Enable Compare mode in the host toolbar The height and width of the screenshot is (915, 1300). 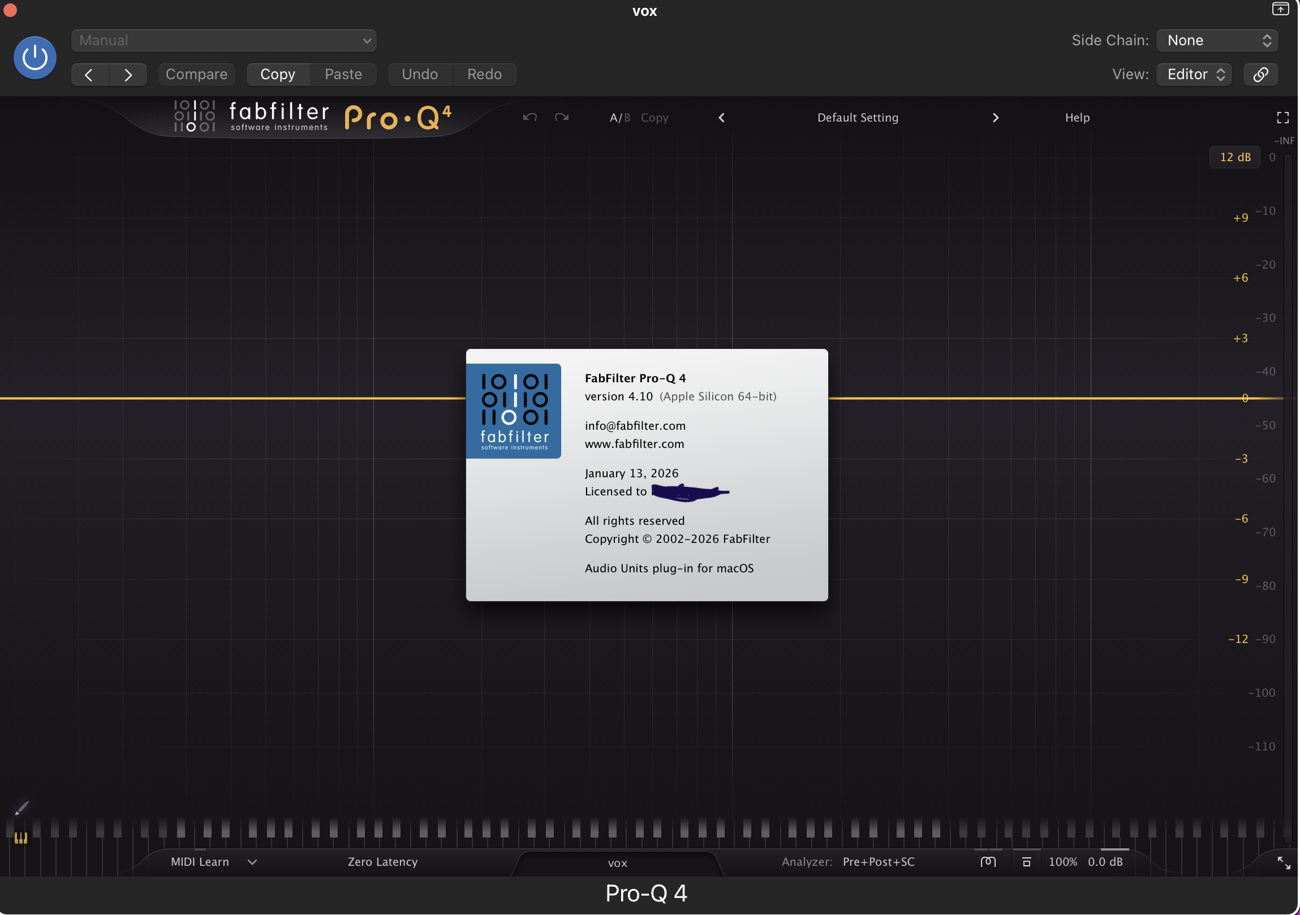[x=196, y=74]
